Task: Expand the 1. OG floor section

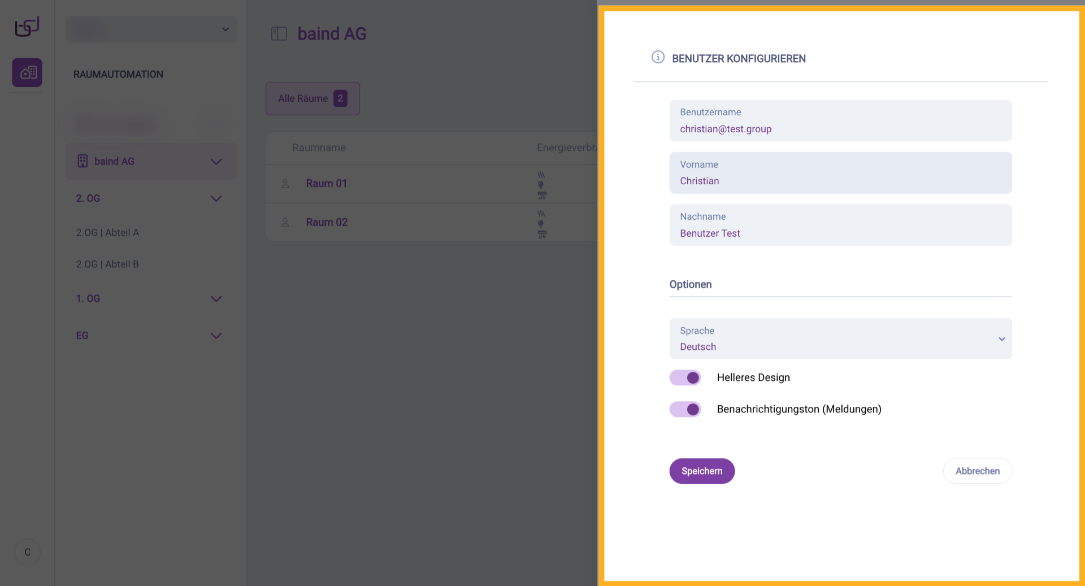Action: (x=216, y=298)
